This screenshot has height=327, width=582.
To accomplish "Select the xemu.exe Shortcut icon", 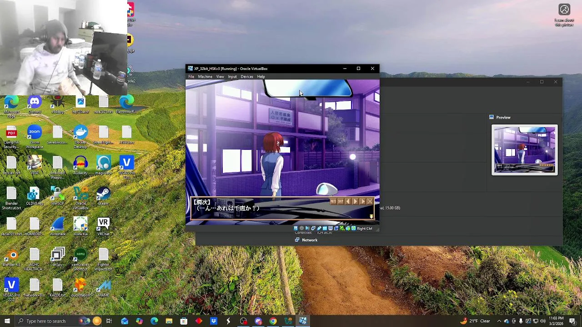I will 80,259.
